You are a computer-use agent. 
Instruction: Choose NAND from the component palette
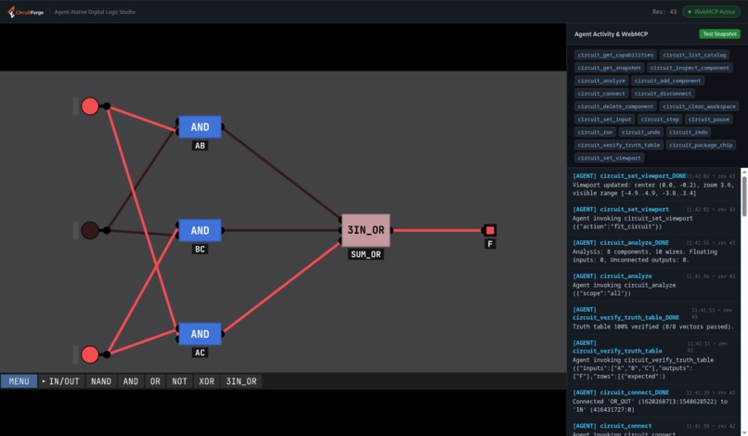tap(101, 381)
